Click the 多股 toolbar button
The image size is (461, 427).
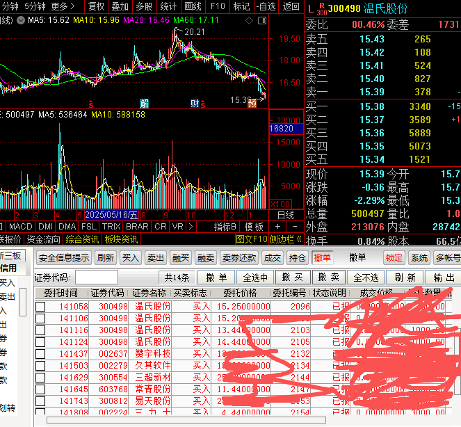pyautogui.click(x=145, y=6)
